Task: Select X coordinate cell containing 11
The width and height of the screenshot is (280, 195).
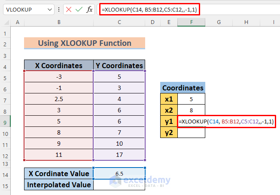Action: pos(59,155)
